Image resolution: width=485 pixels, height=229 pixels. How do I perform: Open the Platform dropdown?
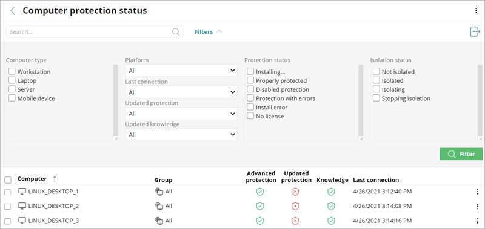coord(181,71)
